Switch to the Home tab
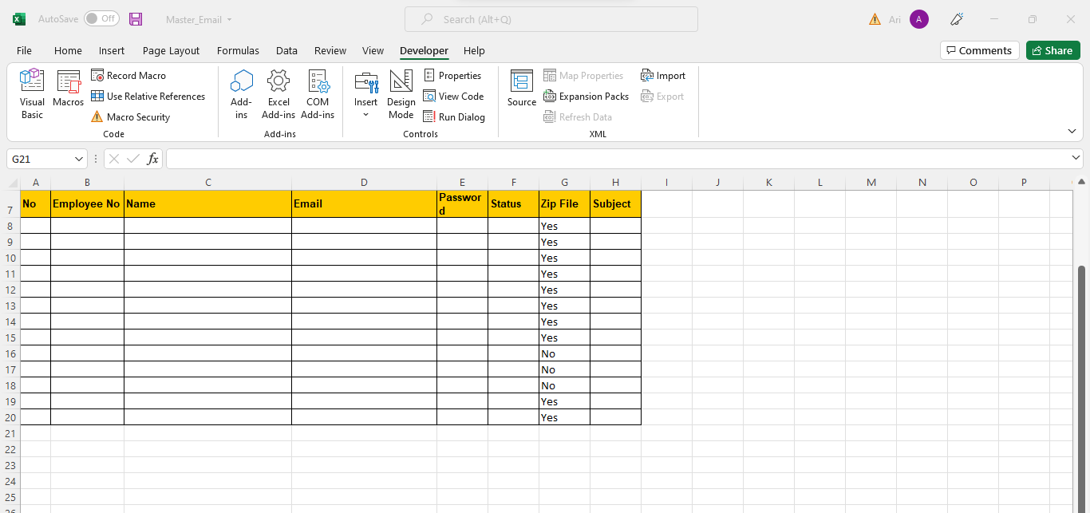Viewport: 1090px width, 513px height. (x=68, y=50)
